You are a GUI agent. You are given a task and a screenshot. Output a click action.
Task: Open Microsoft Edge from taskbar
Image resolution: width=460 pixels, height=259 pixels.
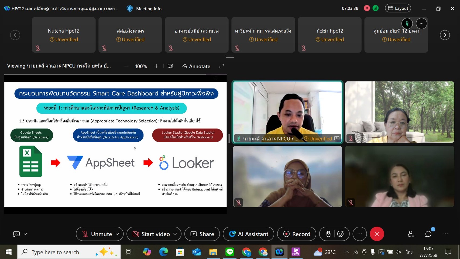pos(163,252)
